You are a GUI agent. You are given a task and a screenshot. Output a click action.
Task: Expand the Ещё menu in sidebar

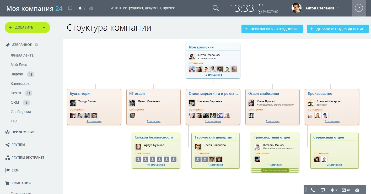pos(15,121)
